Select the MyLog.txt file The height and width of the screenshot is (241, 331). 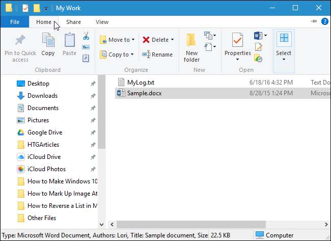click(x=141, y=83)
